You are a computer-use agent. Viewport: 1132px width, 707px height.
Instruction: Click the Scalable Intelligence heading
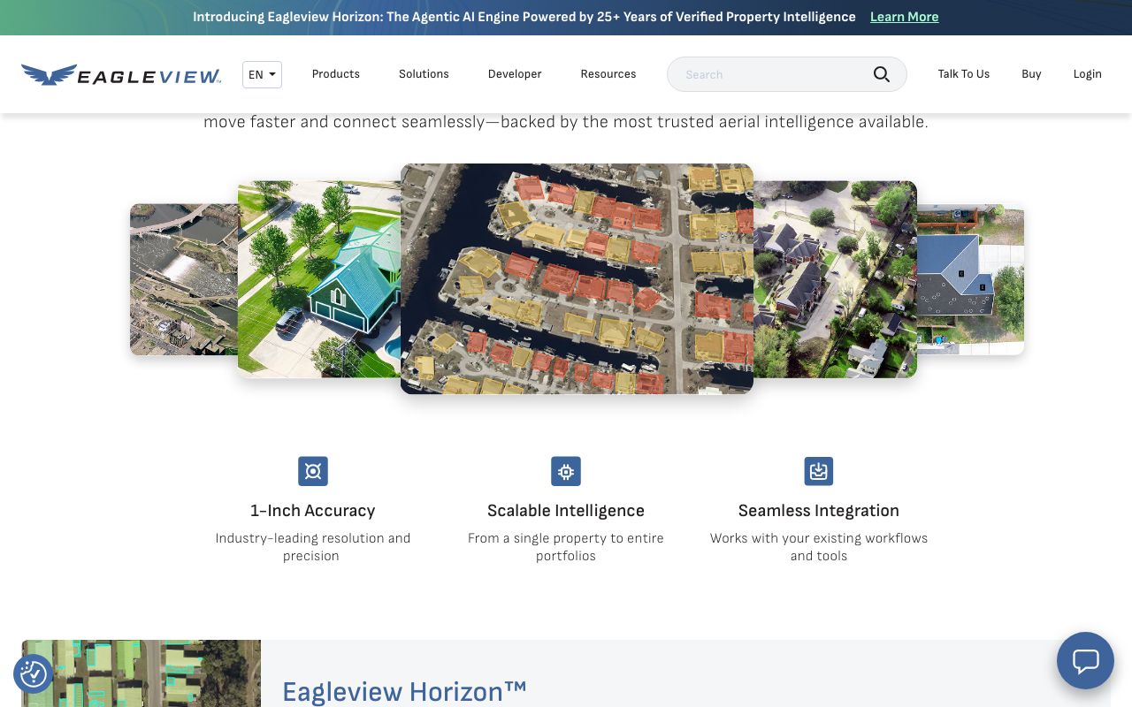[566, 511]
